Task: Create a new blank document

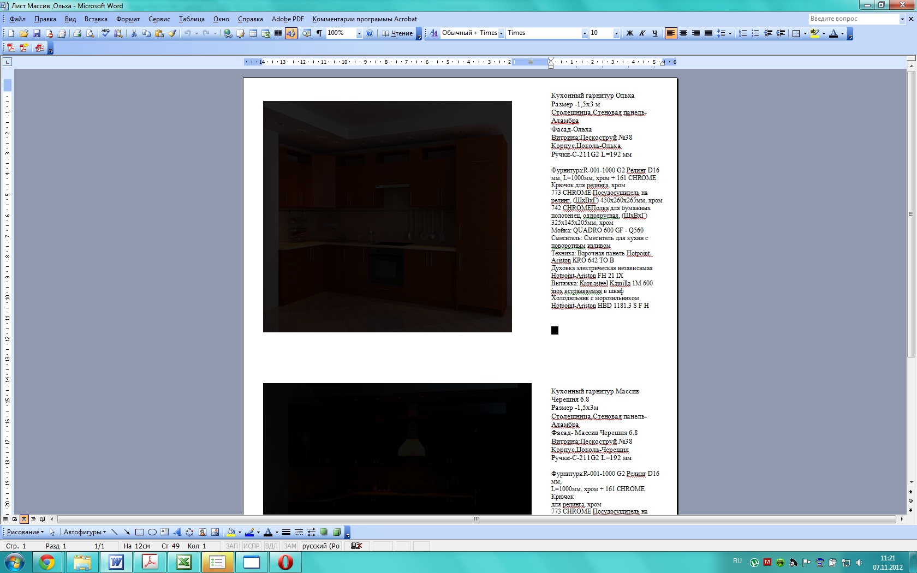Action: click(11, 33)
